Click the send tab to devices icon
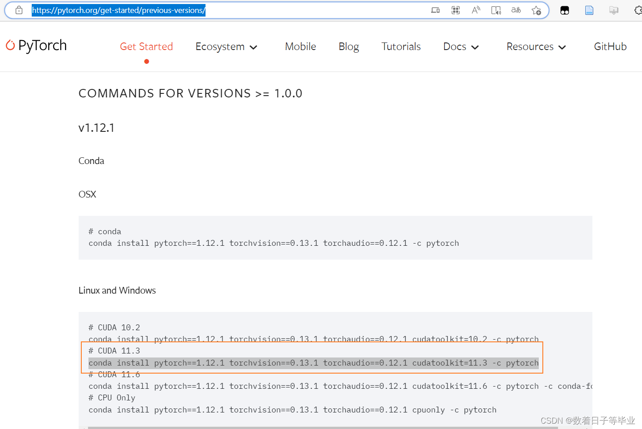Image resolution: width=642 pixels, height=429 pixels. 435,10
